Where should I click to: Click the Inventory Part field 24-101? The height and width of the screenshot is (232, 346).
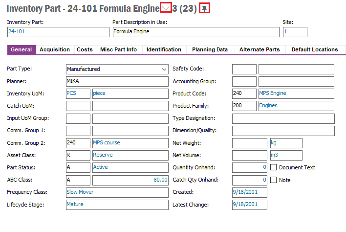pyautogui.click(x=58, y=32)
